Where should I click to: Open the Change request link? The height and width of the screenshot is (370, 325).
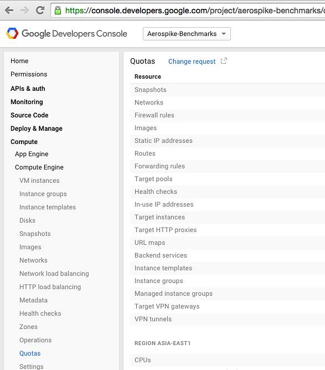coord(192,61)
